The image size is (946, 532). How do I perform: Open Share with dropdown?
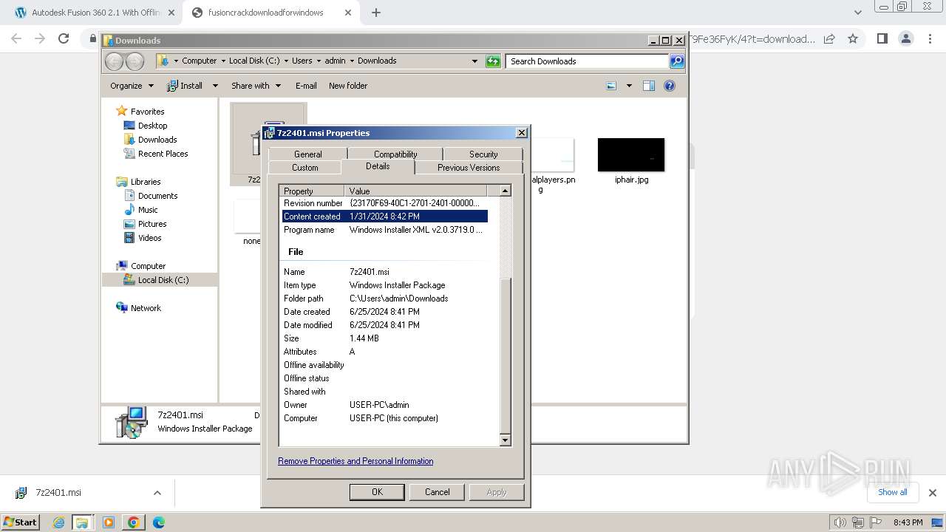pyautogui.click(x=256, y=86)
